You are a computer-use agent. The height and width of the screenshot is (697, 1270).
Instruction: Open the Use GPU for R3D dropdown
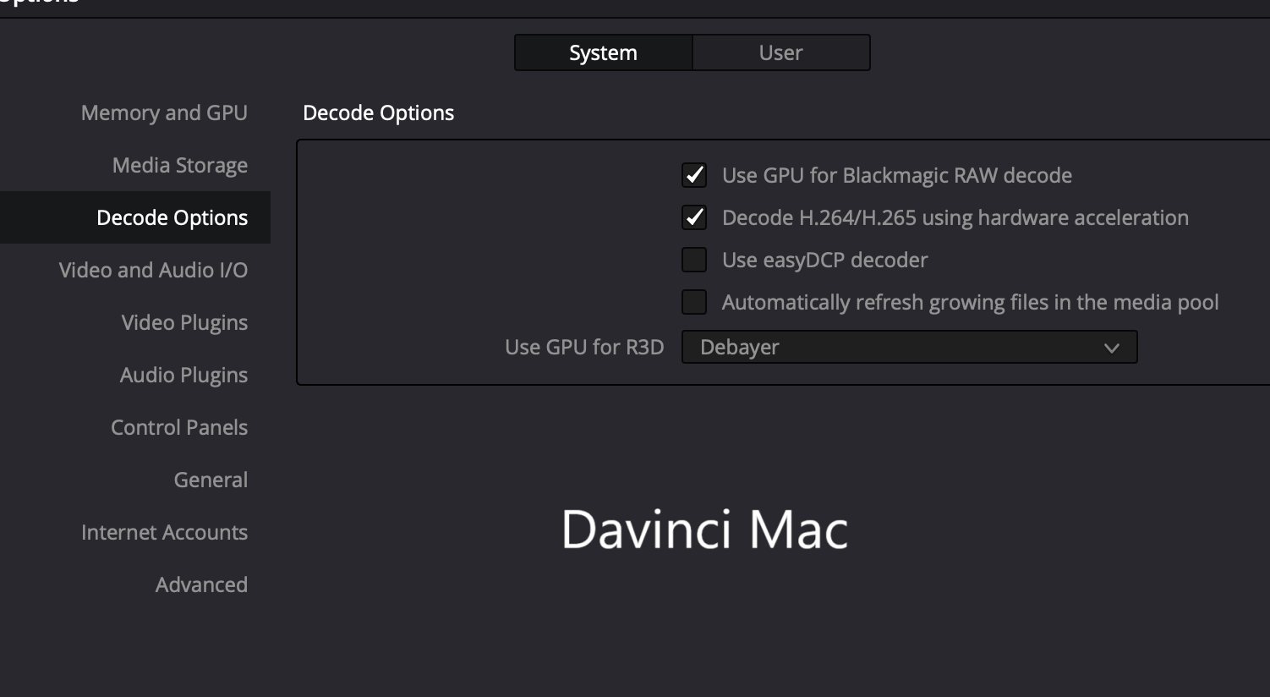coord(909,347)
